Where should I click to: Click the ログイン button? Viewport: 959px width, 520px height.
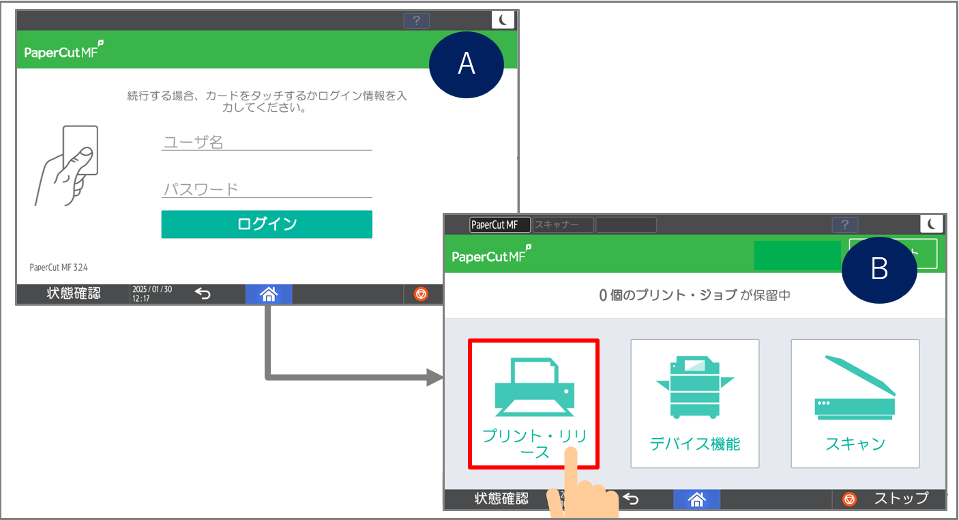[x=267, y=224]
